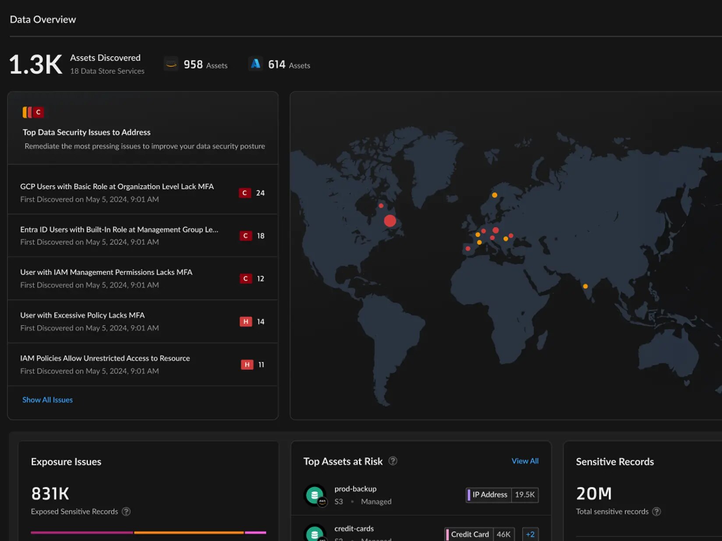
Task: Open View All for Top Assets at Risk
Action: tap(524, 461)
